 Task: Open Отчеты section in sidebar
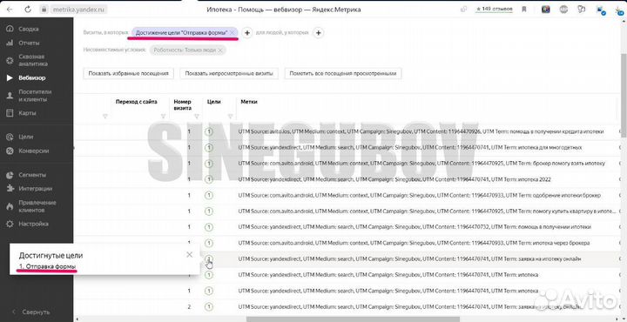click(x=29, y=43)
